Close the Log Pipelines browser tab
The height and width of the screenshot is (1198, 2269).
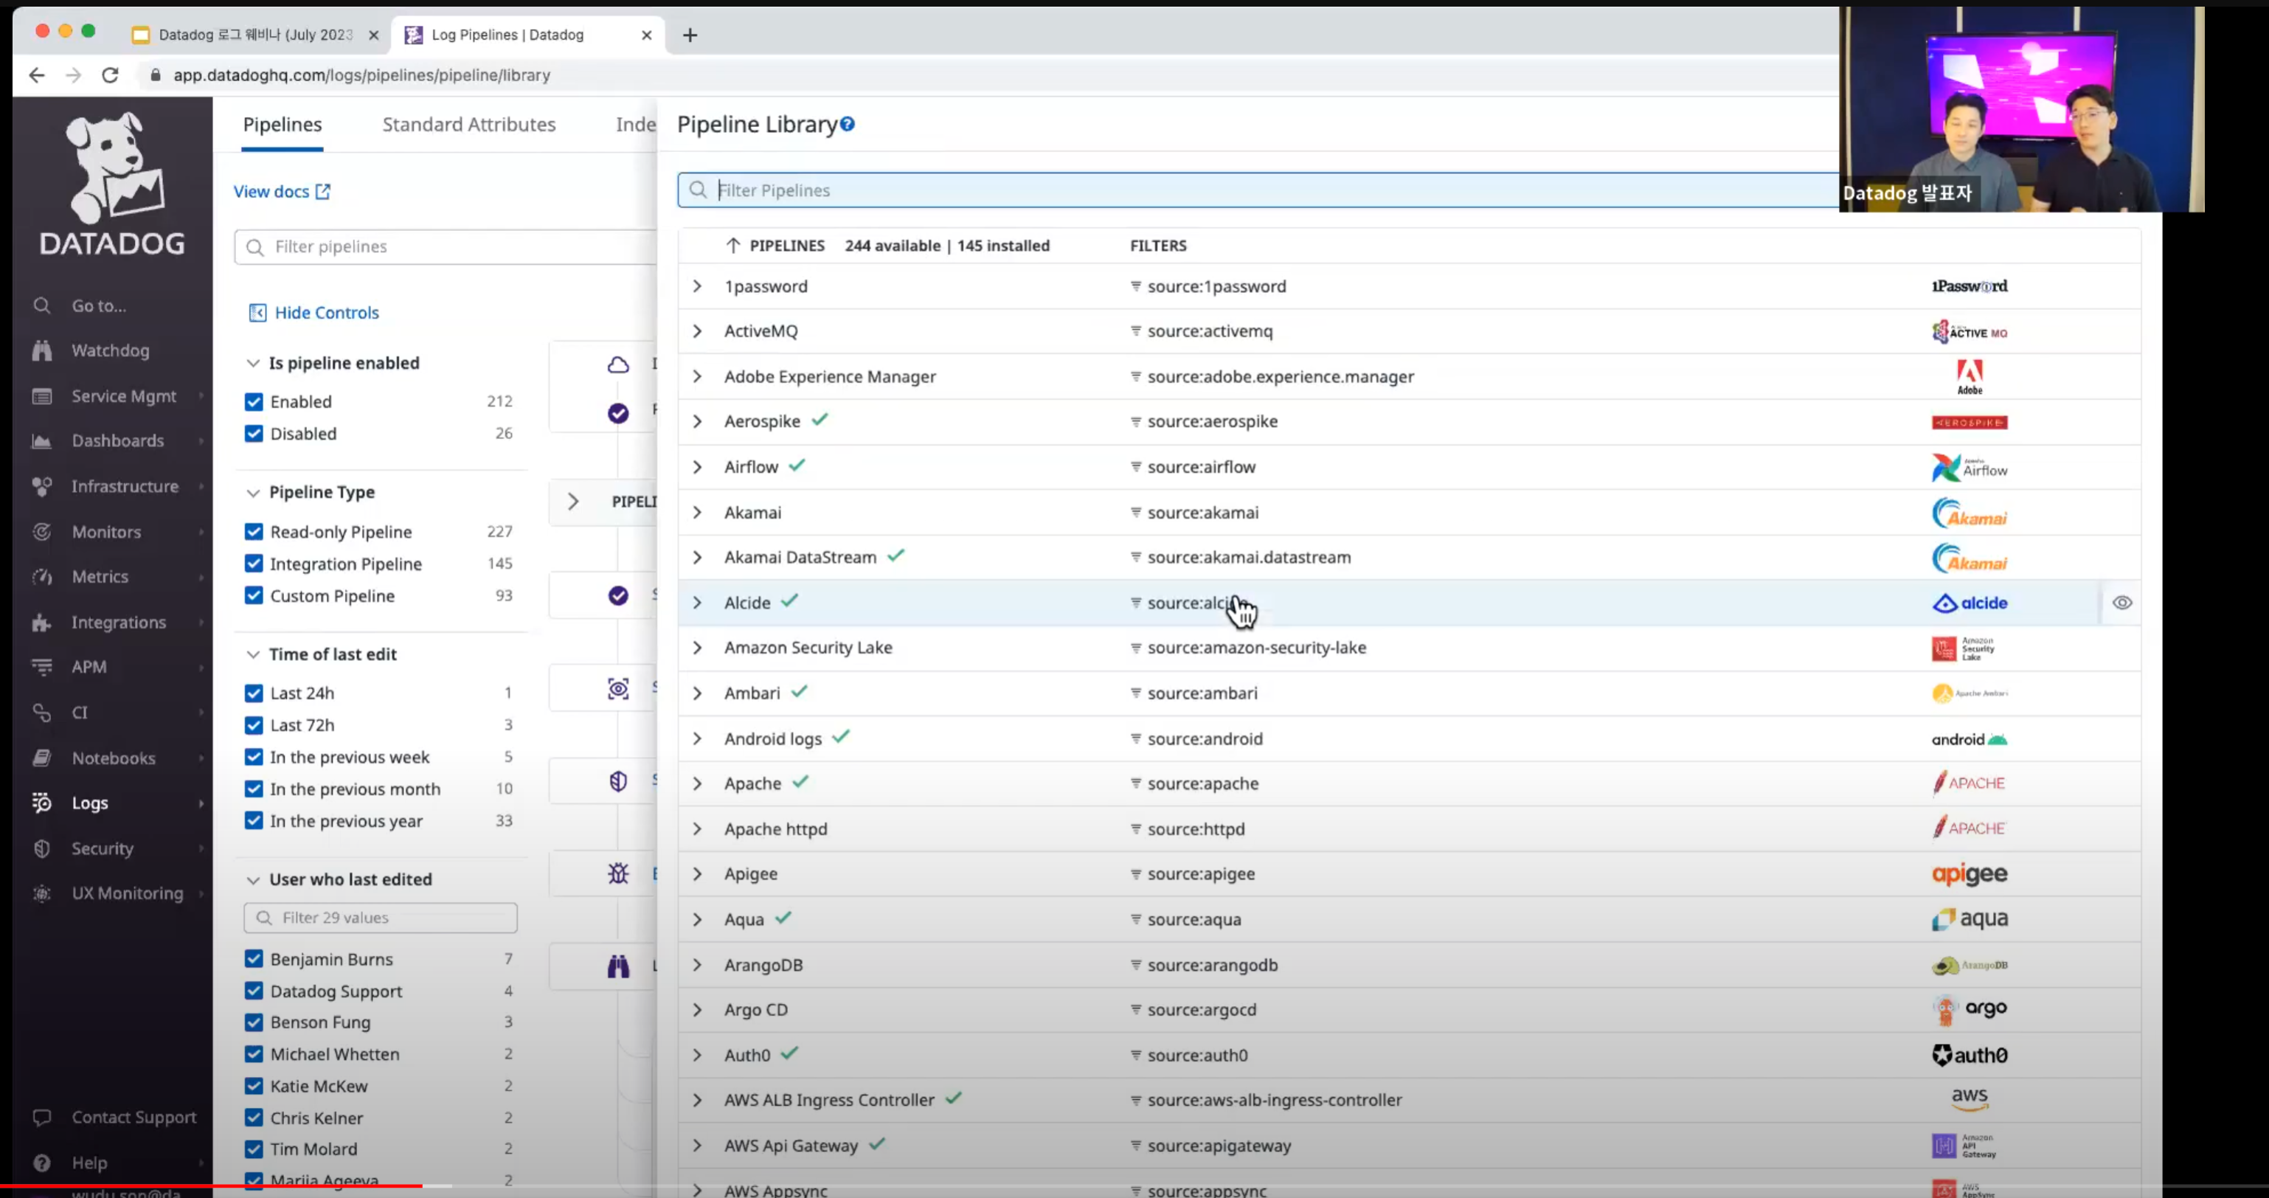coord(646,35)
